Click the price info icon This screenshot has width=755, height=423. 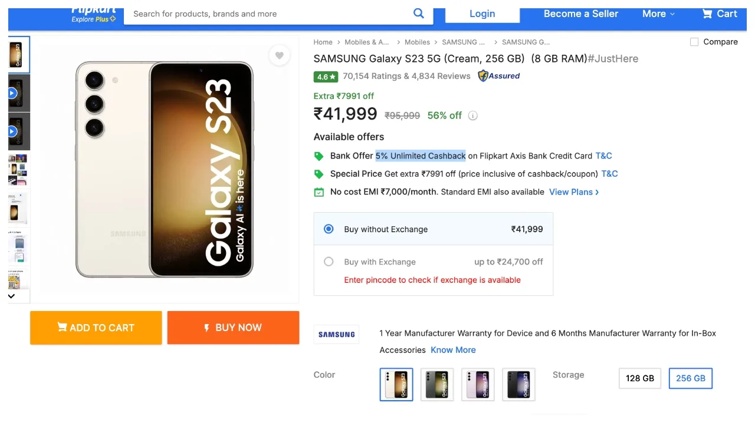pos(473,115)
